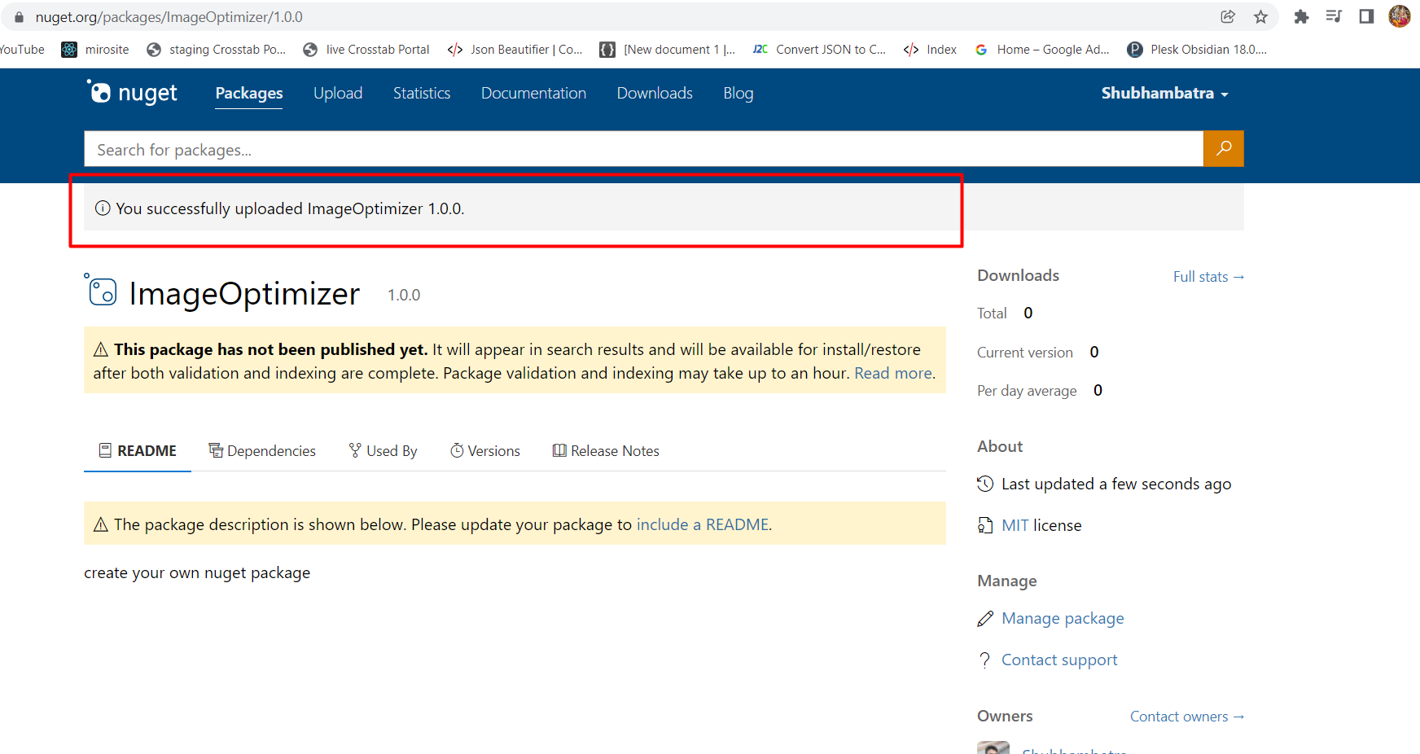The width and height of the screenshot is (1420, 754).
Task: Click the history clock icon beside Last updated
Action: click(985, 484)
